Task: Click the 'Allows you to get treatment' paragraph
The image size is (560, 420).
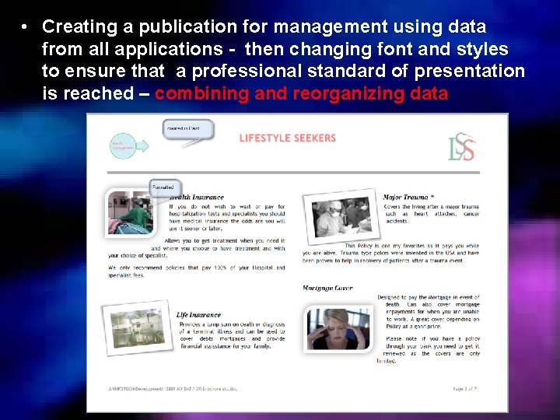Action: (x=197, y=248)
